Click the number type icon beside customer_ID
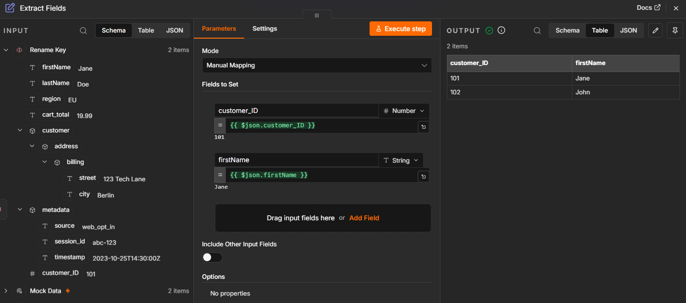Viewport: 686px width, 303px height. click(32, 274)
